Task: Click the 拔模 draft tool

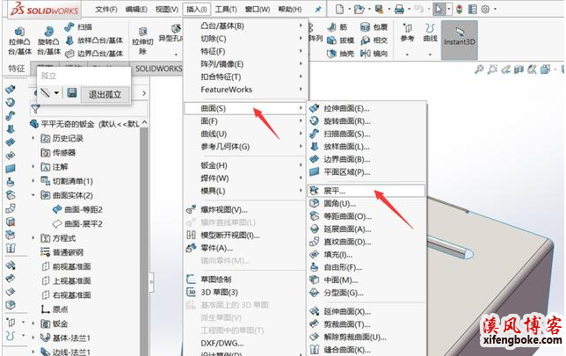Action: tap(340, 40)
